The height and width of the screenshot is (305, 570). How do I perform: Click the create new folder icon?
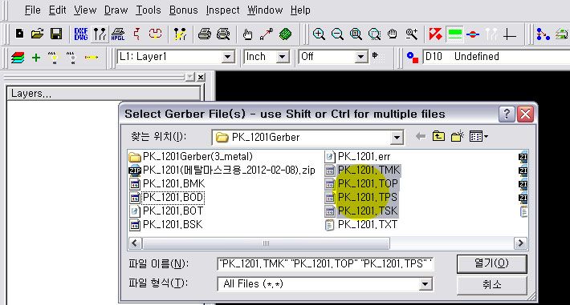pos(458,137)
